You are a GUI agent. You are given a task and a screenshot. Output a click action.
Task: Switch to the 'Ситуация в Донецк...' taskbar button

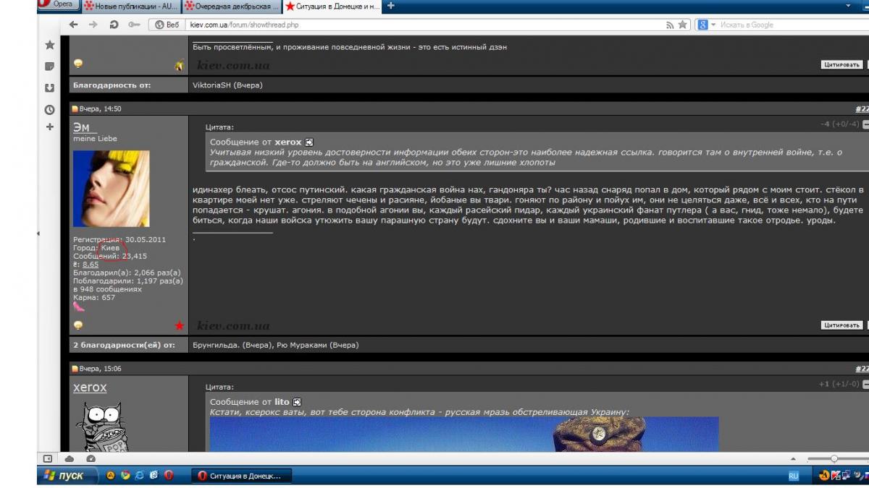click(240, 475)
